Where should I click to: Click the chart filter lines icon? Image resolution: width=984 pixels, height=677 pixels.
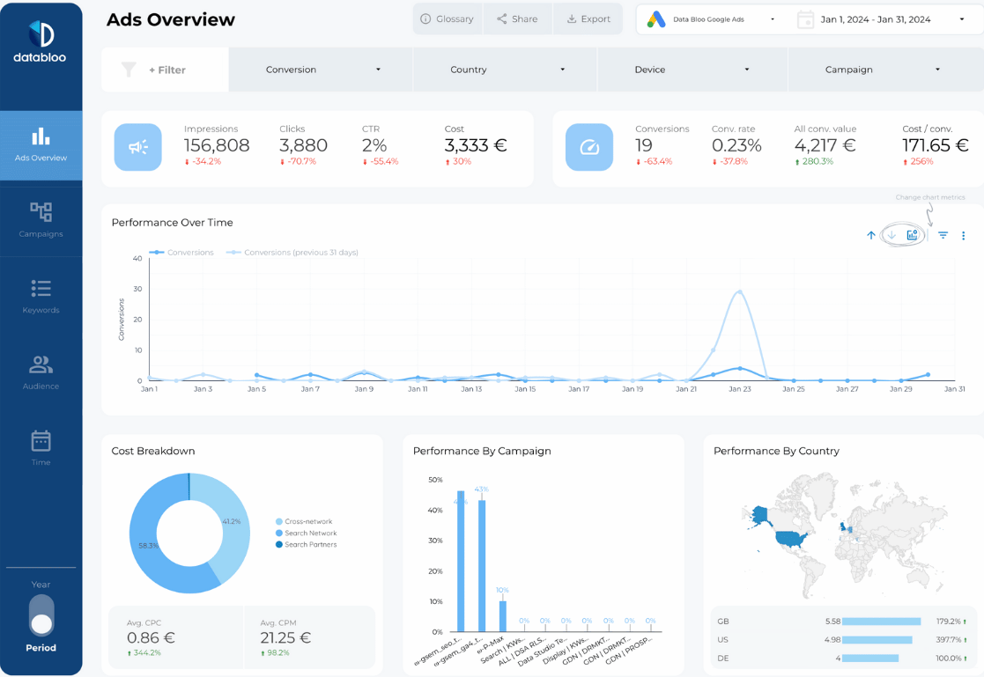[943, 235]
